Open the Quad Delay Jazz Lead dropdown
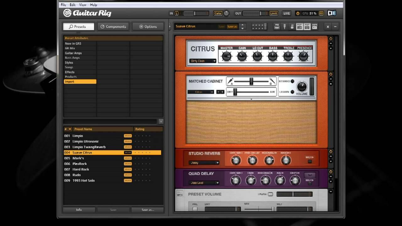Image resolution: width=402 pixels, height=226 pixels. click(x=204, y=183)
